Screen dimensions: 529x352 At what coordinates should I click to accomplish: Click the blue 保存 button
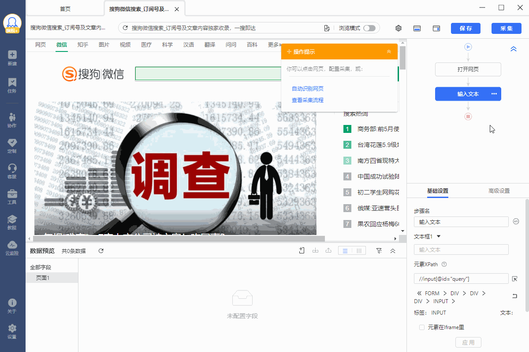pyautogui.click(x=466, y=28)
